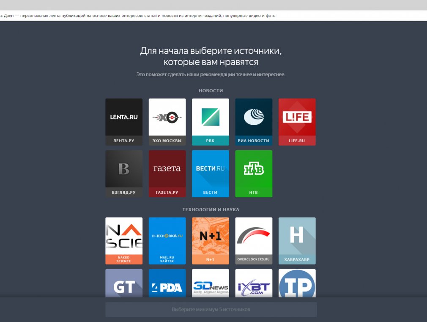Select the iXBT.com source tile
Screen dimensions: 427x322
(254, 283)
